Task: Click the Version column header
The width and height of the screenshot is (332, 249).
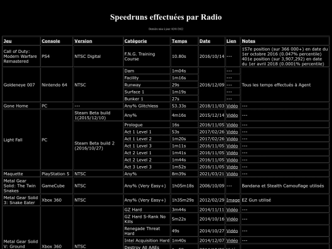Action: click(83, 41)
